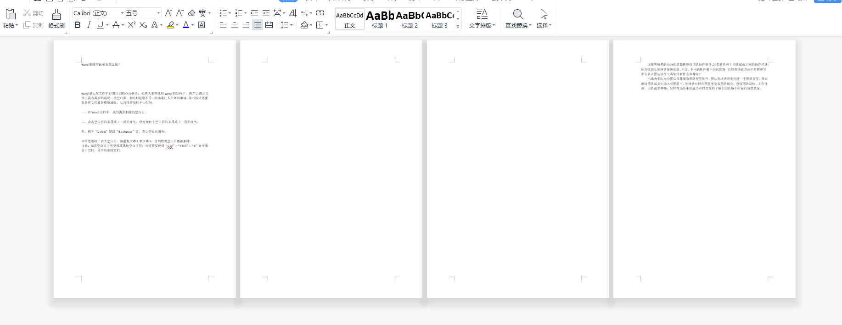Increase font size with the A+ icon

[x=168, y=13]
